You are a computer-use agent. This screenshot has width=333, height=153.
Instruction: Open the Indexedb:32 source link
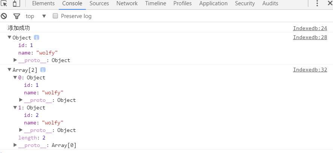[310, 70]
